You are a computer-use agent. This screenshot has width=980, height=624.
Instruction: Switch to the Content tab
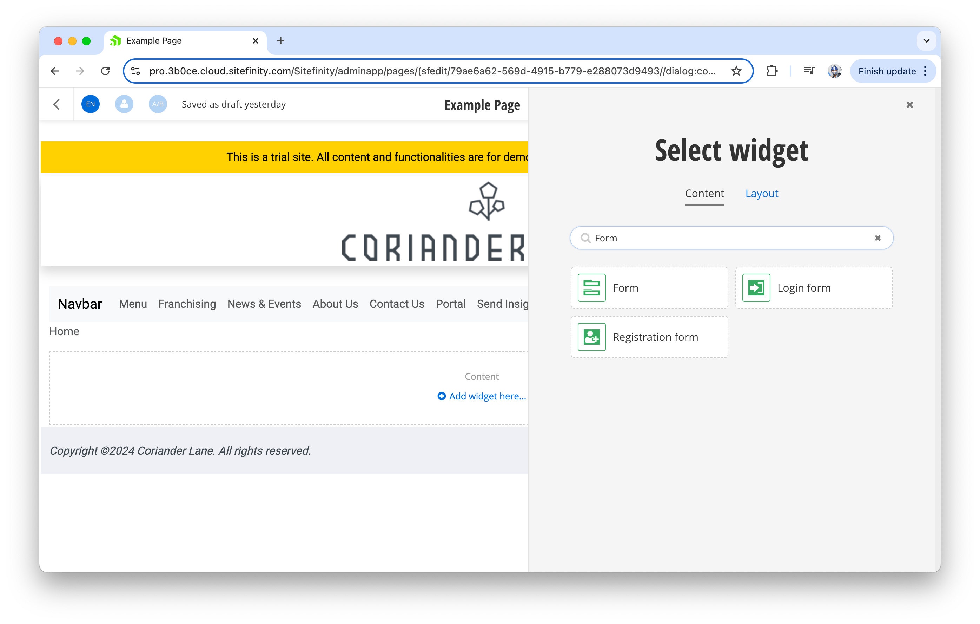pos(704,194)
